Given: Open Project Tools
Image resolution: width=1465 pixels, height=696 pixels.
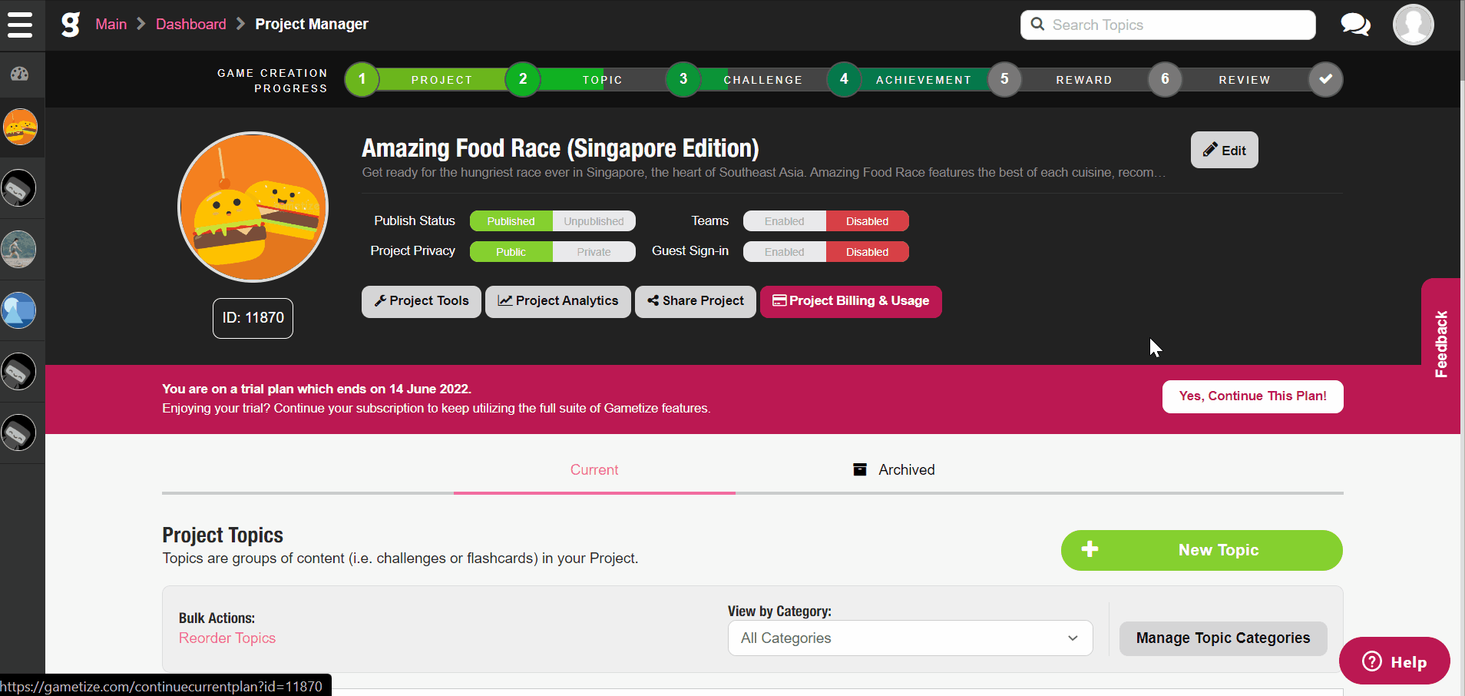Looking at the screenshot, I should (x=422, y=301).
